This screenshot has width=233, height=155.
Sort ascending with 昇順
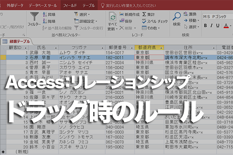point(49,15)
